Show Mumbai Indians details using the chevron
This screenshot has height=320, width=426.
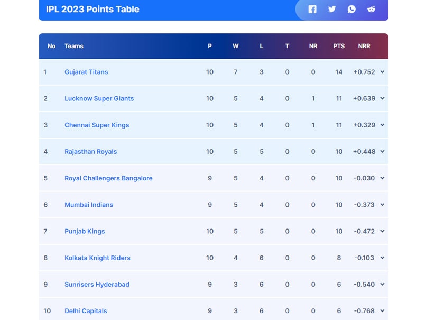coord(382,205)
